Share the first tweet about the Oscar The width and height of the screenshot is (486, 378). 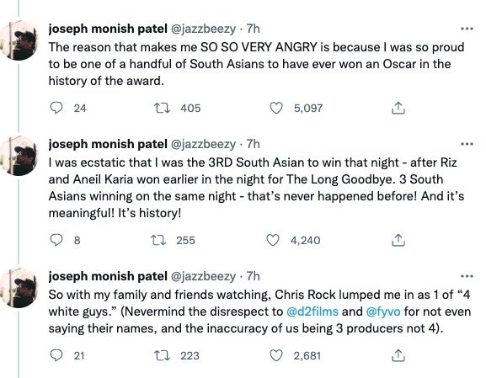coord(398,108)
